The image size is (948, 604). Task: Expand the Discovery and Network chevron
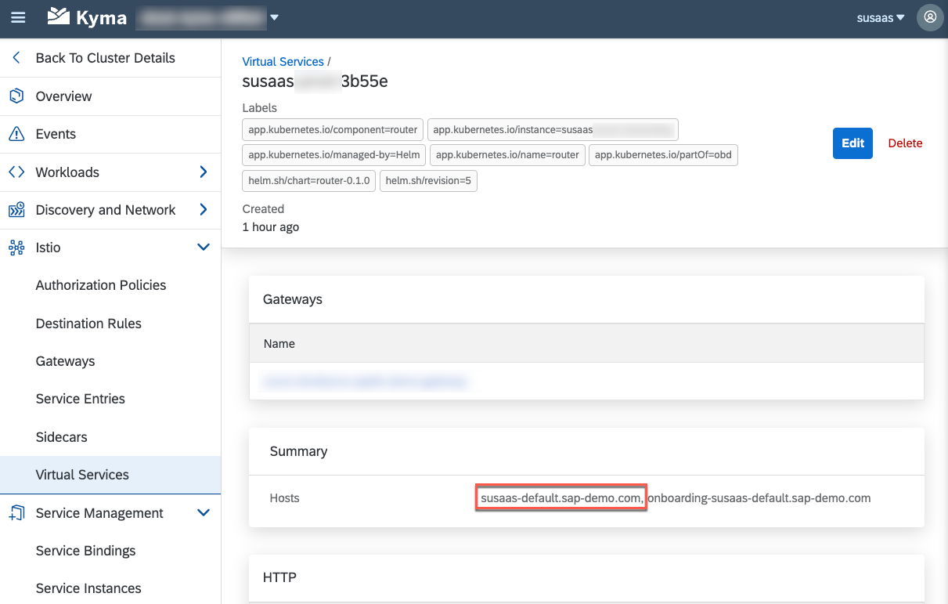tap(204, 210)
